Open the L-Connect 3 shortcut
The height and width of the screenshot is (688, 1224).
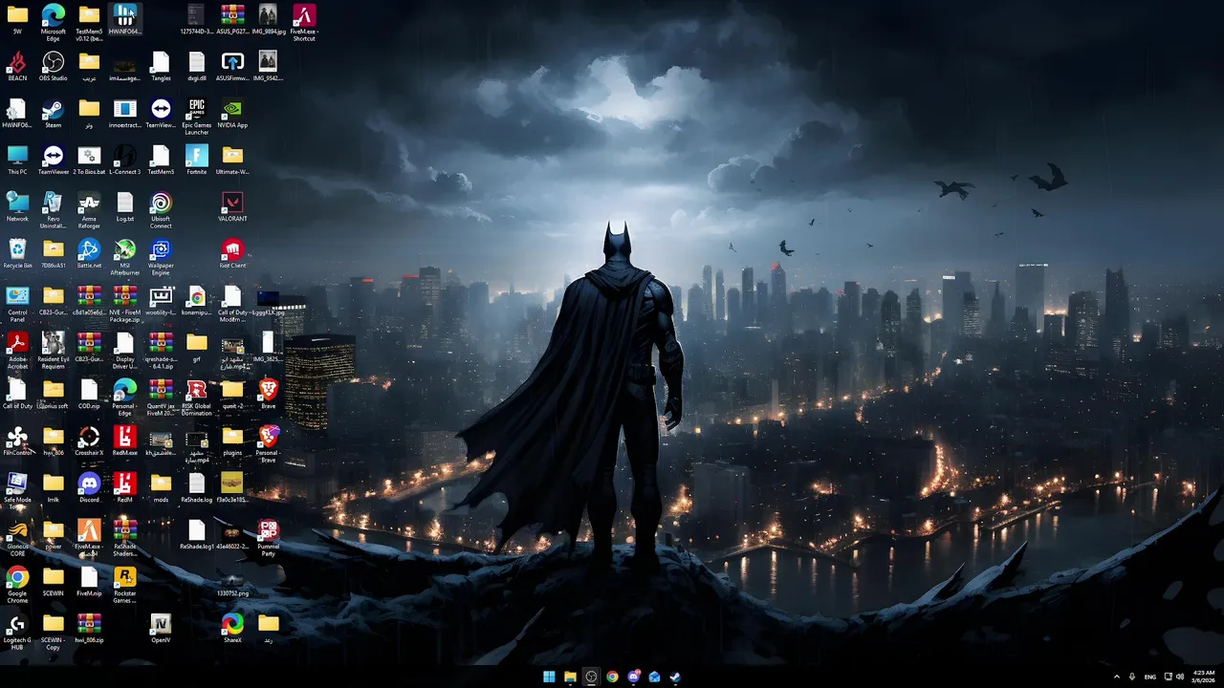[124, 161]
